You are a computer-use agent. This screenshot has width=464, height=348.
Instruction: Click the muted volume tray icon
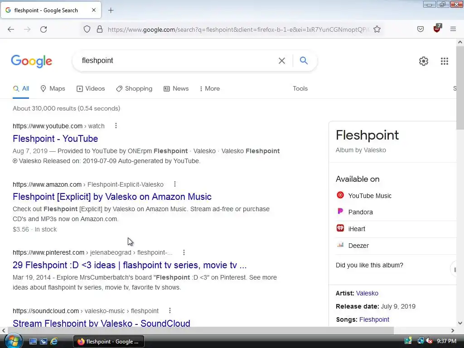[x=429, y=341]
